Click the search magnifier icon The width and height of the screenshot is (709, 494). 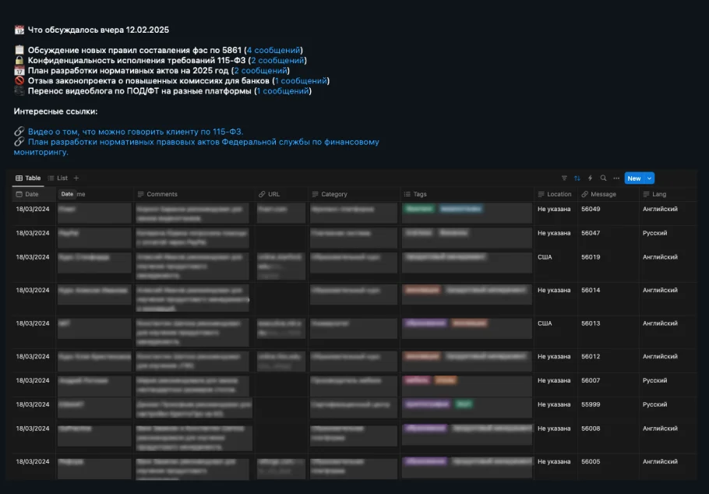tap(603, 178)
